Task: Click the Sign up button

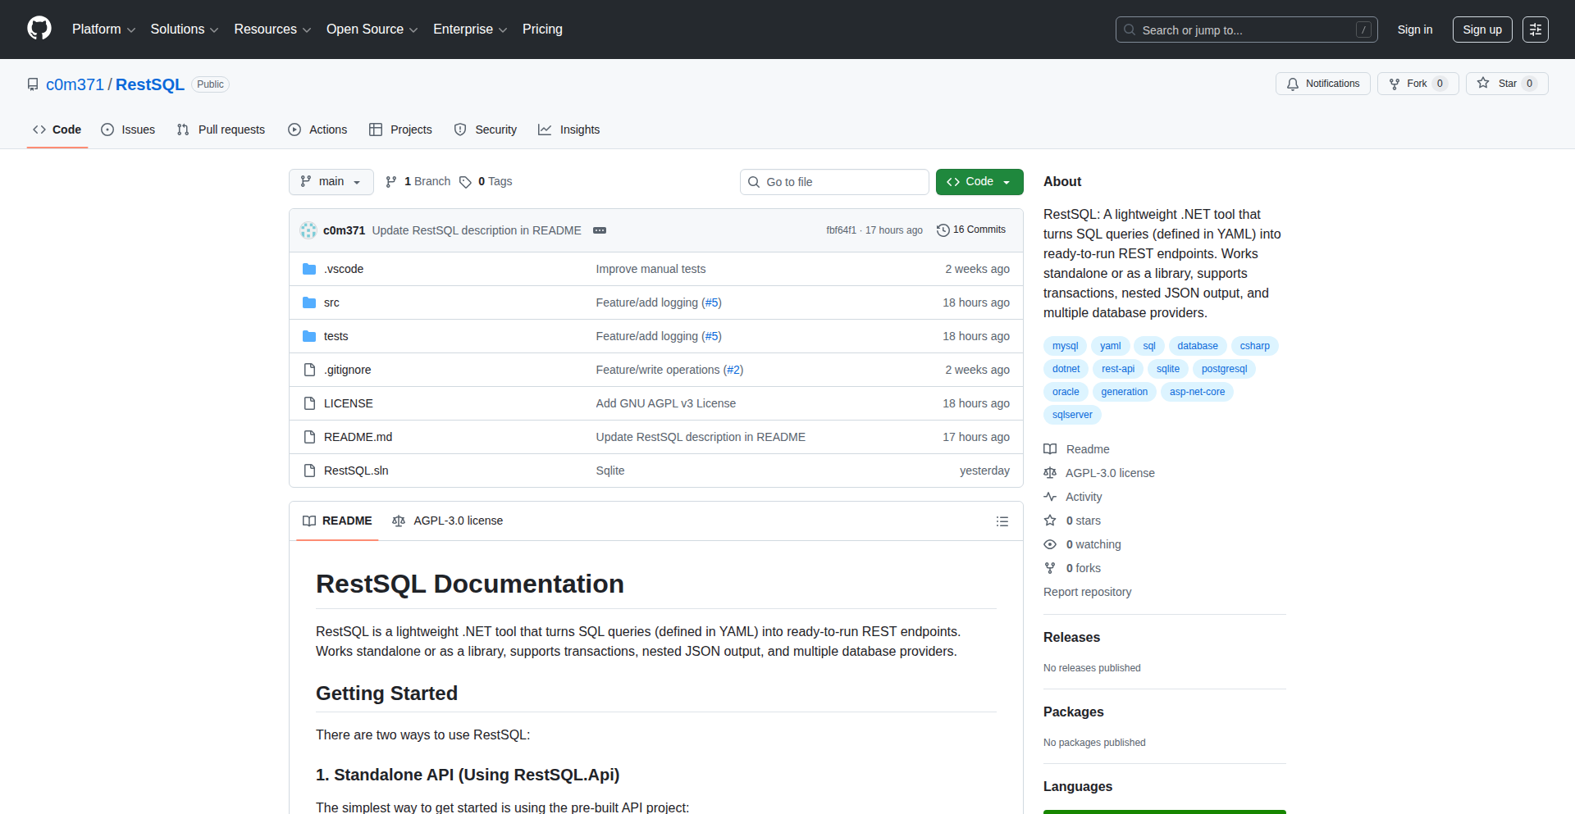Action: (x=1481, y=30)
